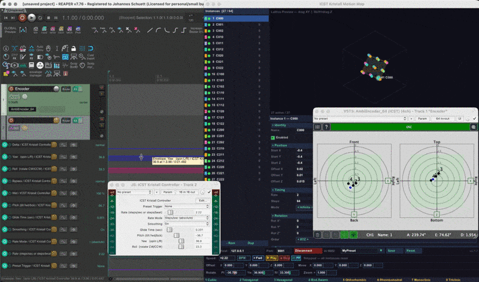
Task: Open the Rate Mode dropdown in Kristall Controller
Action: pos(187,218)
